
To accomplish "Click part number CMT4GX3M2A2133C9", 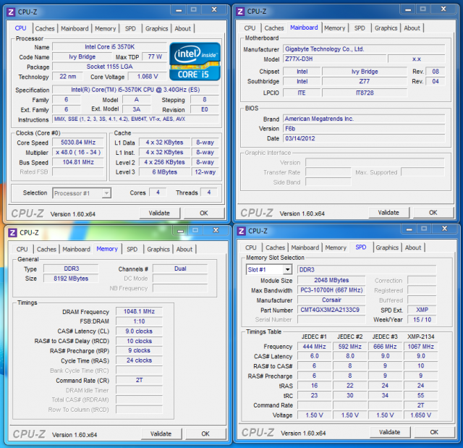I will coord(331,310).
